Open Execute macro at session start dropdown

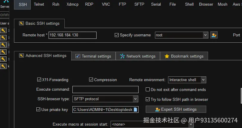click(x=152, y=124)
